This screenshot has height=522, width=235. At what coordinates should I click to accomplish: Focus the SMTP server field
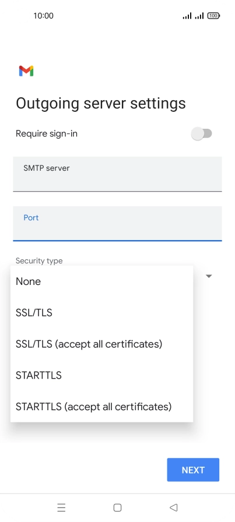[x=117, y=174]
